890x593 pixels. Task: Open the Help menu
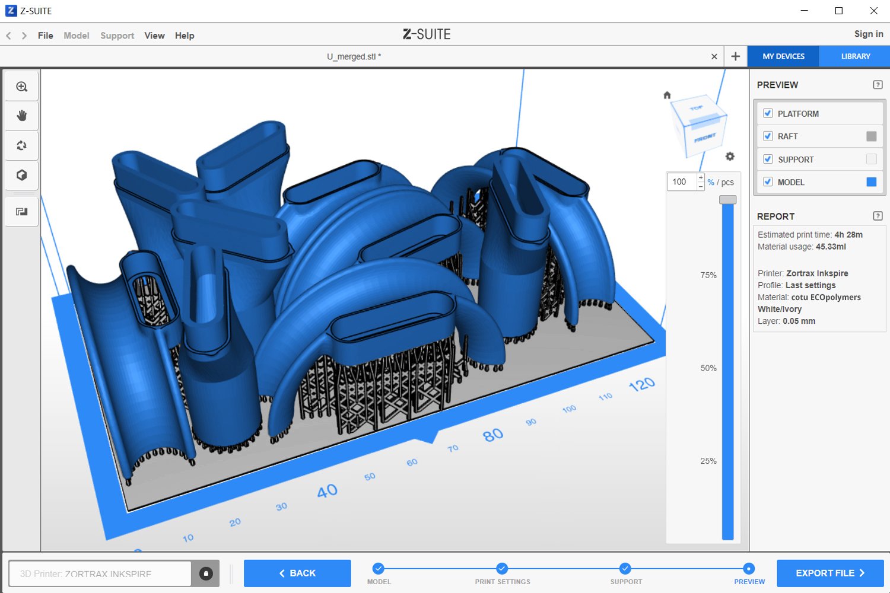(x=185, y=36)
